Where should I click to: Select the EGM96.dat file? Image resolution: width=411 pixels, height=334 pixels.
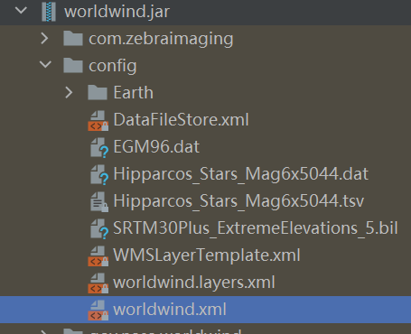pyautogui.click(x=156, y=147)
